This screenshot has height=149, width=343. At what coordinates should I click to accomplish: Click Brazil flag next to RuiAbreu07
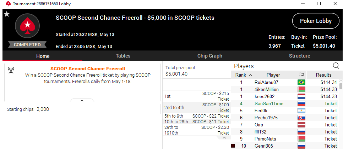(x=301, y=82)
